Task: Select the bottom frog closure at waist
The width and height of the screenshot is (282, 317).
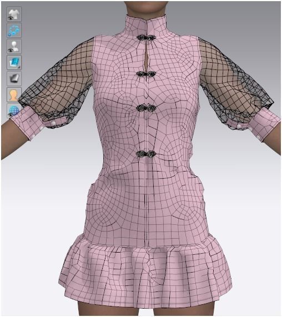Action: tap(146, 154)
